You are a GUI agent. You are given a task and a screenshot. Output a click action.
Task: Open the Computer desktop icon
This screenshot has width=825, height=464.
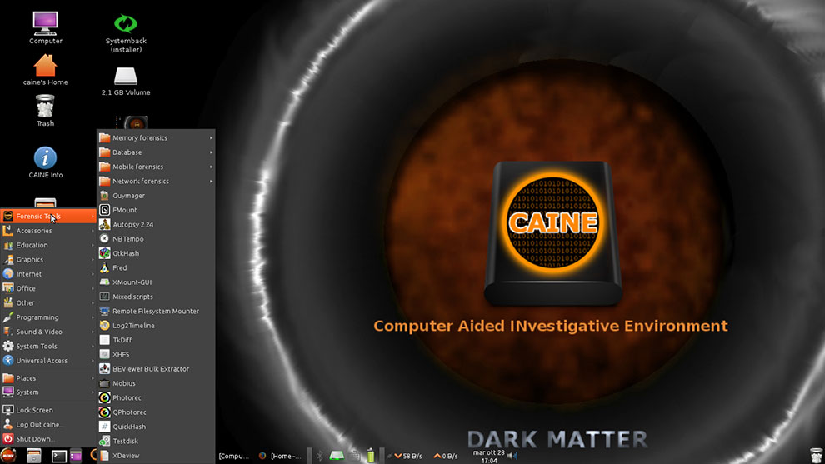(45, 27)
